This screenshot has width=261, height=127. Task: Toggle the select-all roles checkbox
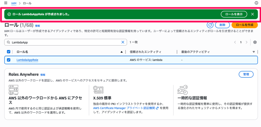[x=9, y=52]
